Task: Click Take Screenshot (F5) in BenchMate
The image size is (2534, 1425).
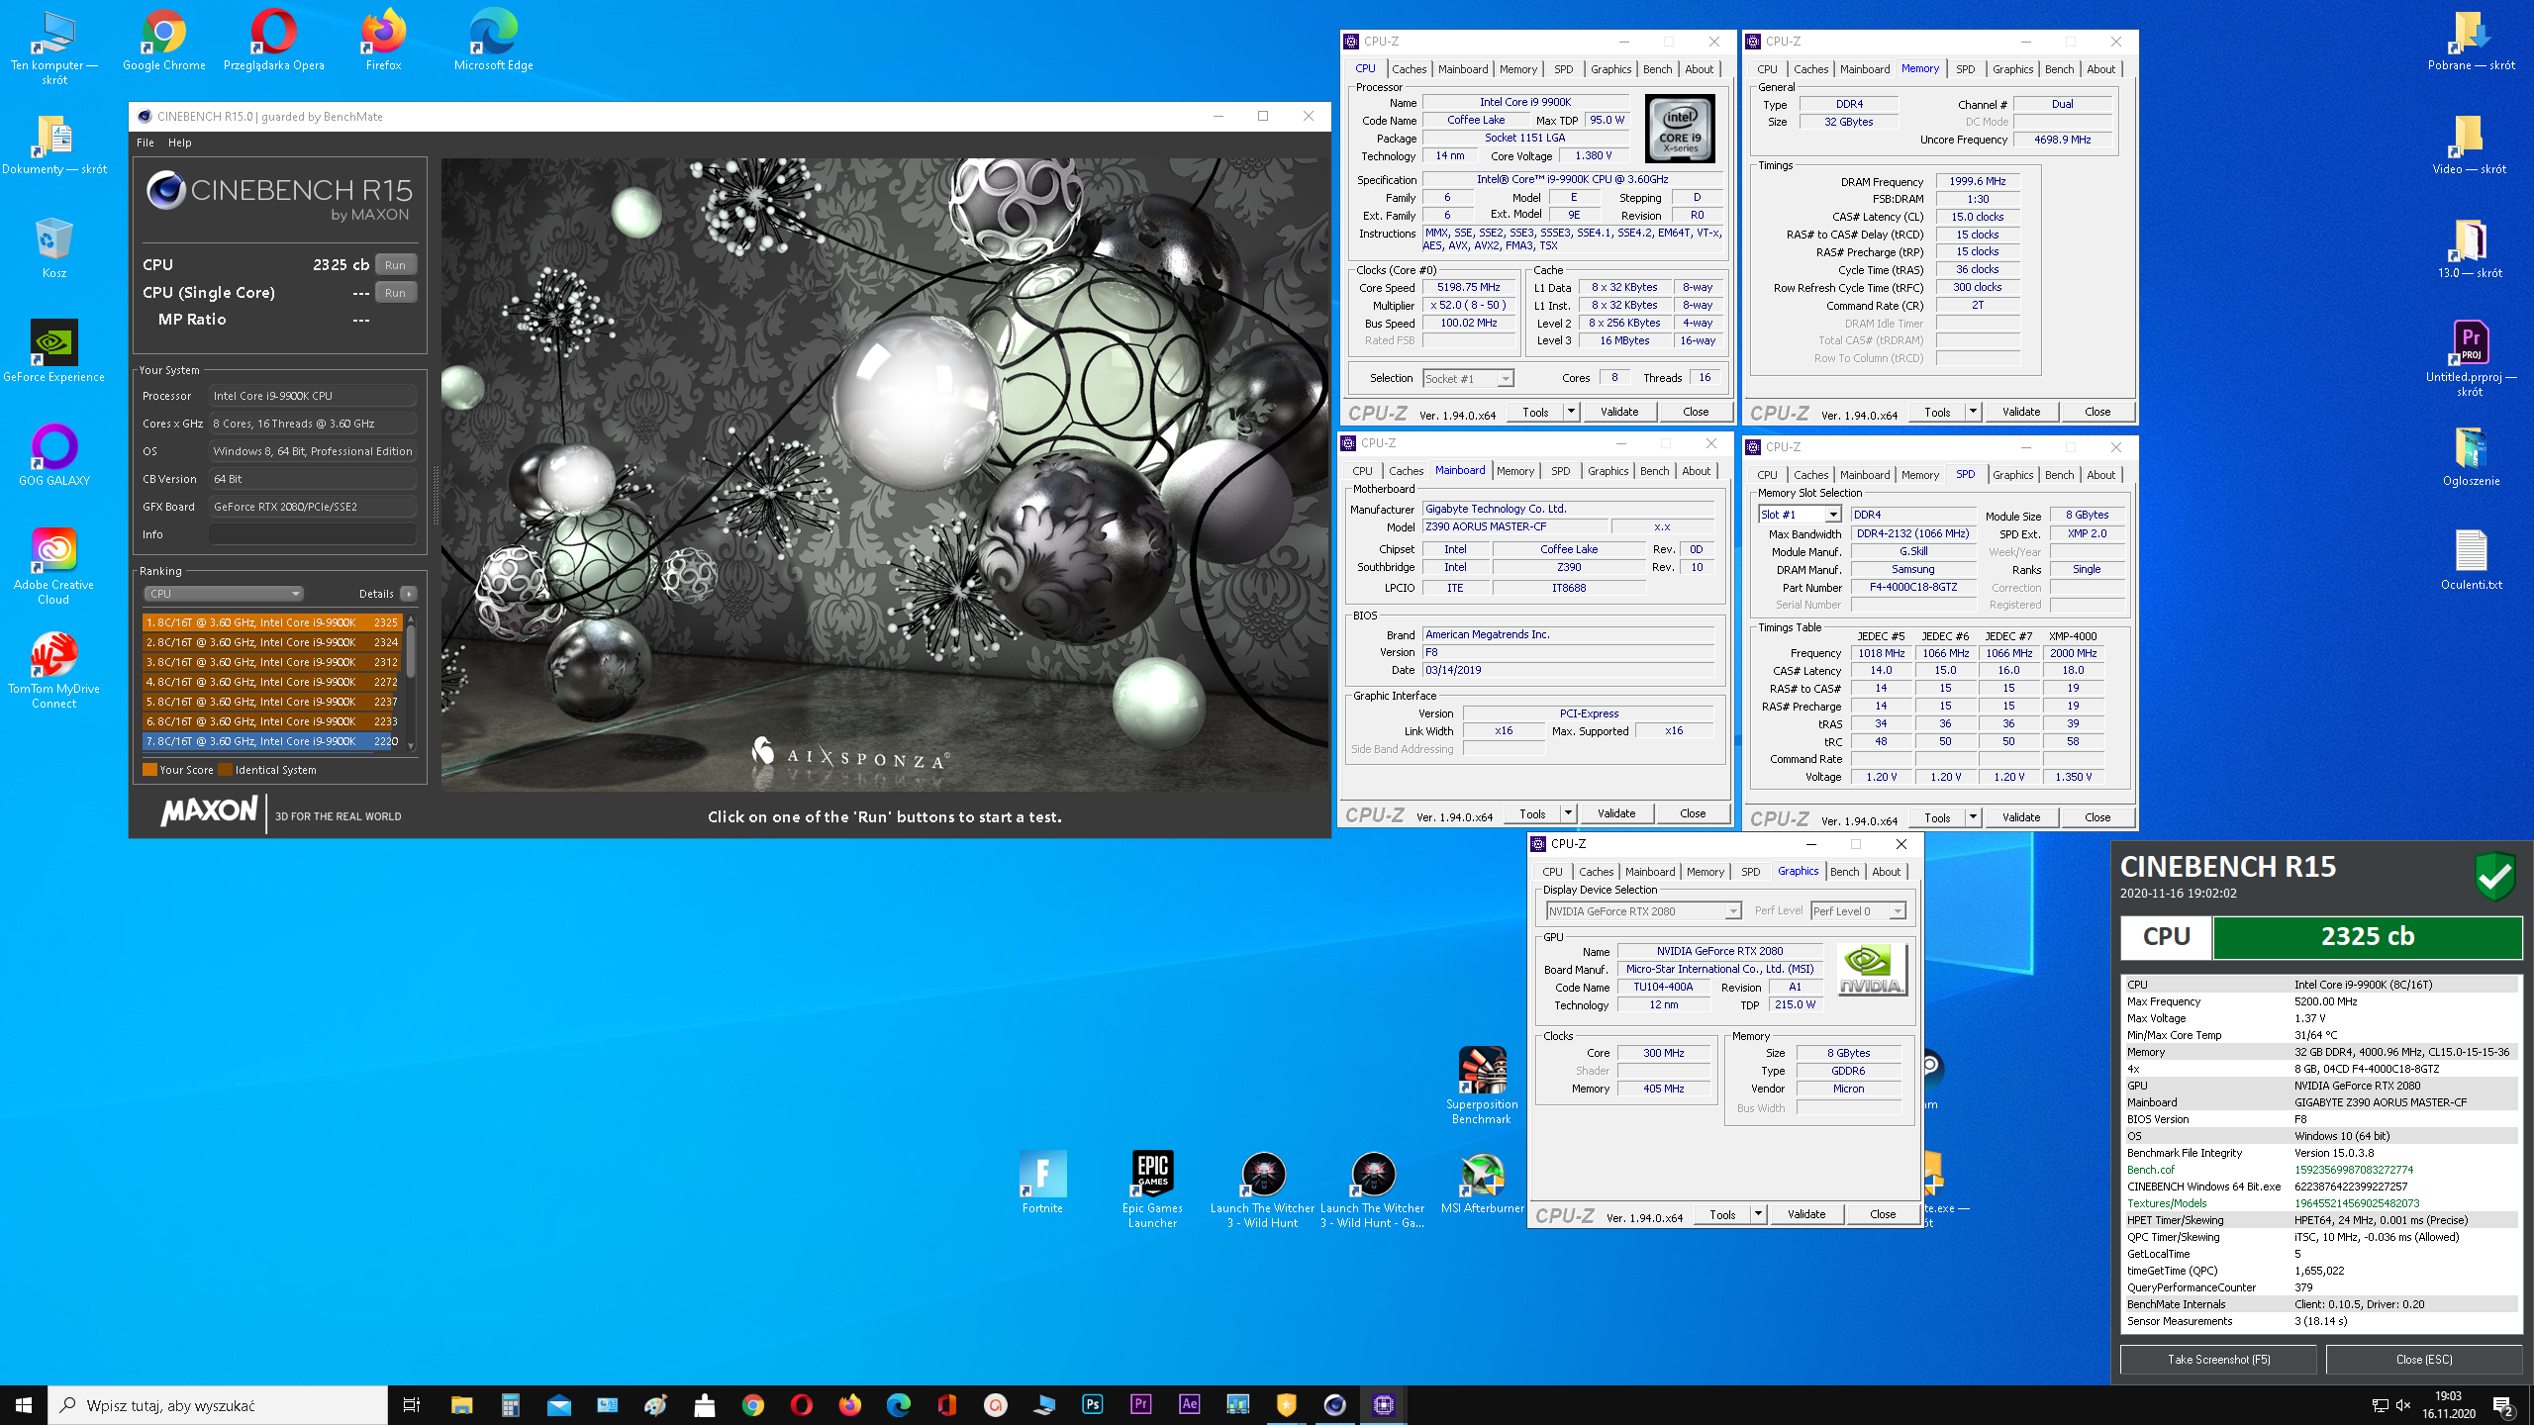Action: [x=2219, y=1360]
